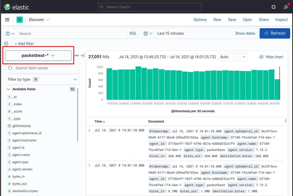The image size is (293, 196).
Task: Open the newsfeed notifications icon
Action: [286, 7]
